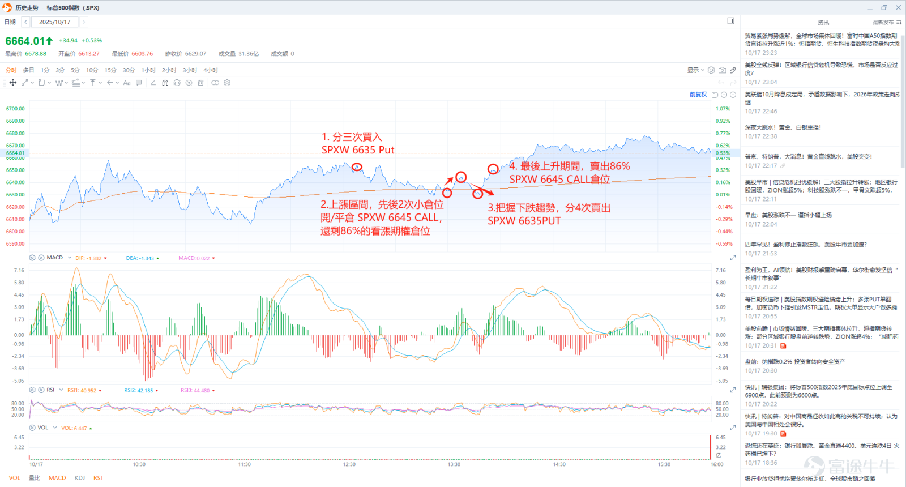Remove the VOL indicator panel
This screenshot has width=906, height=487.
[x=32, y=428]
